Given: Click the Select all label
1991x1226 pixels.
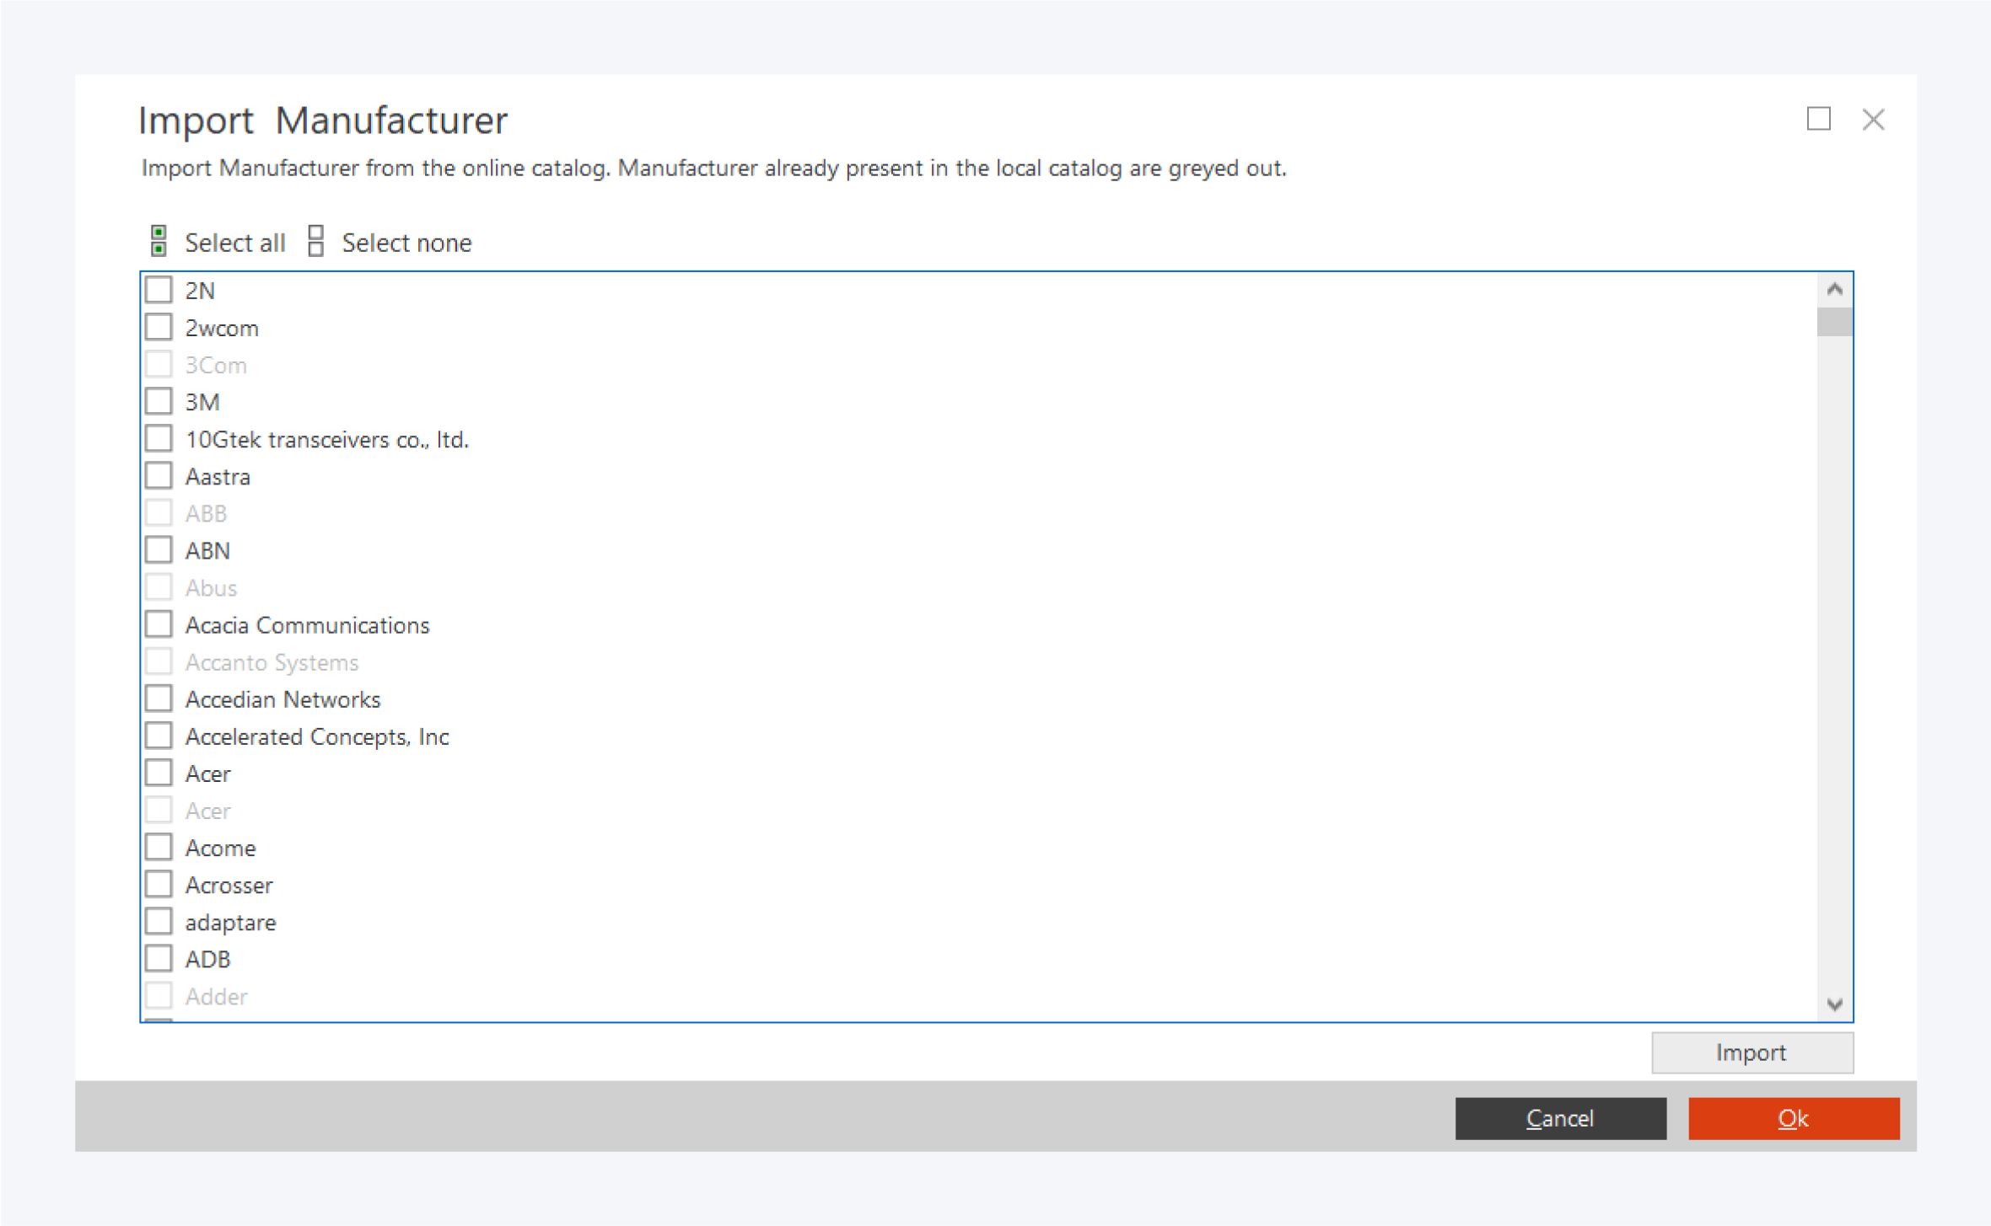Looking at the screenshot, I should coord(234,243).
